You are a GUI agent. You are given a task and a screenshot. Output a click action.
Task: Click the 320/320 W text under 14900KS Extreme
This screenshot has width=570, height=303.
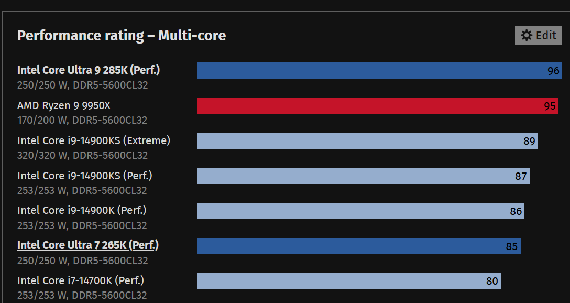click(82, 155)
